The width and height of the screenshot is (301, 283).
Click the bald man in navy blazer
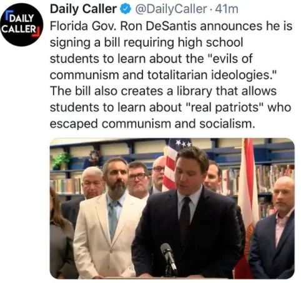(273, 227)
